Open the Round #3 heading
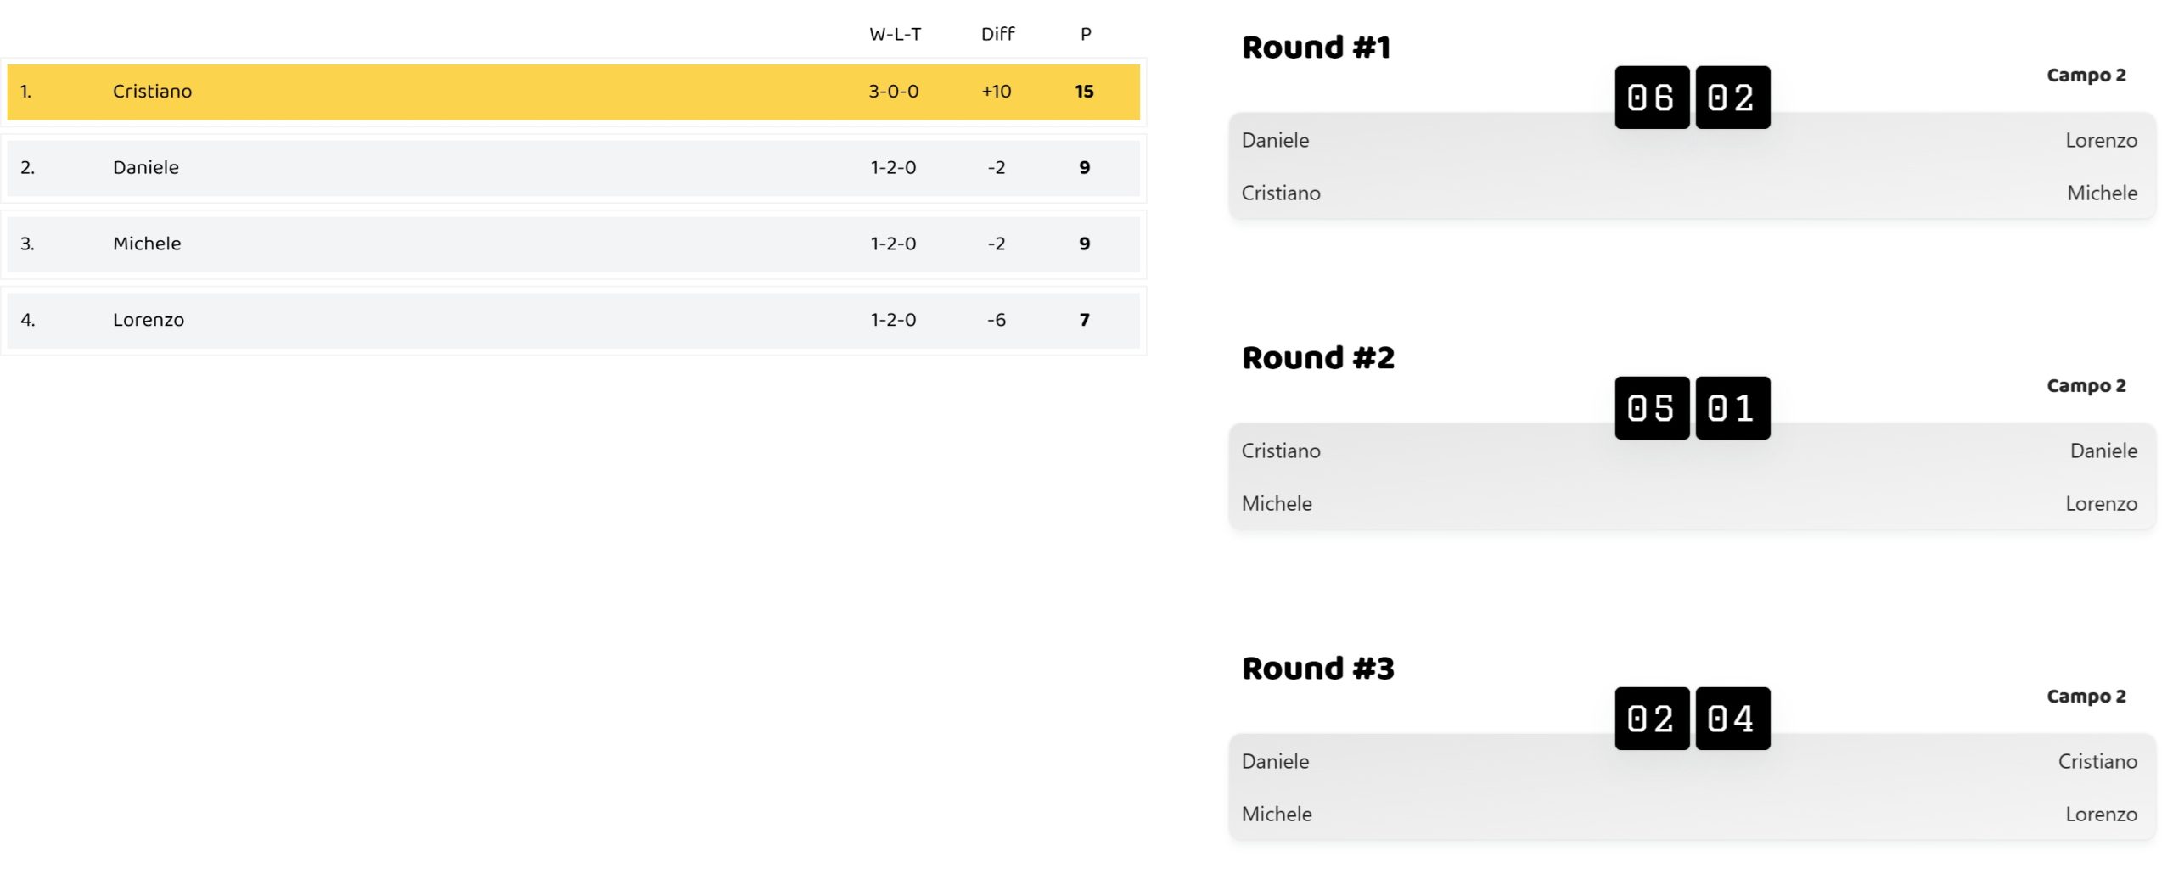This screenshot has width=2173, height=879. [x=1317, y=669]
